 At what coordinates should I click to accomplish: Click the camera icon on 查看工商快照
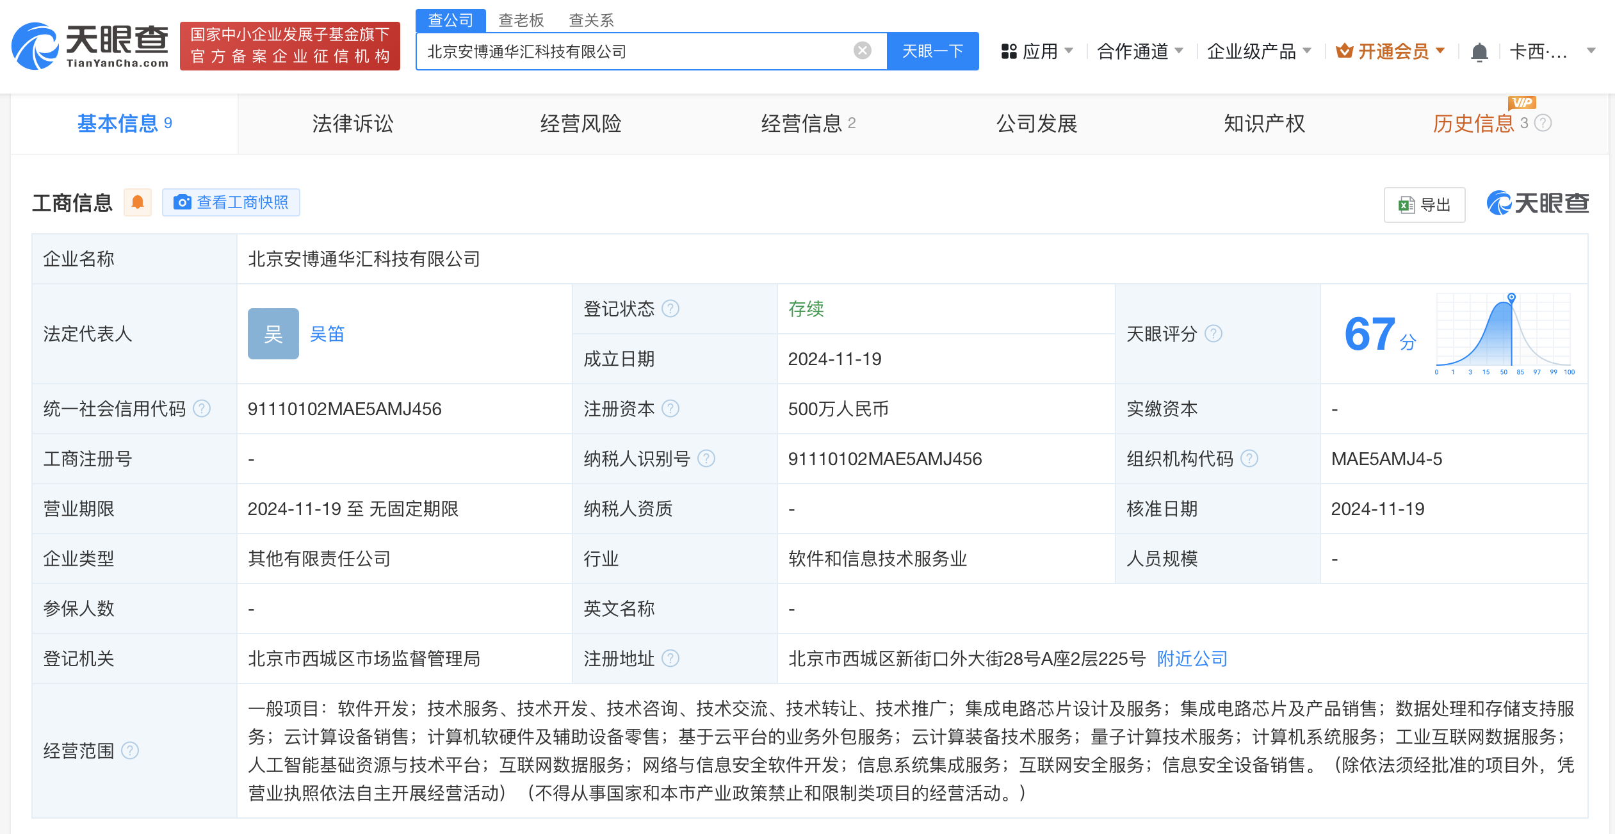point(183,202)
